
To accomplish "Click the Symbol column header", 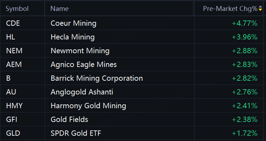I will (x=17, y=8).
